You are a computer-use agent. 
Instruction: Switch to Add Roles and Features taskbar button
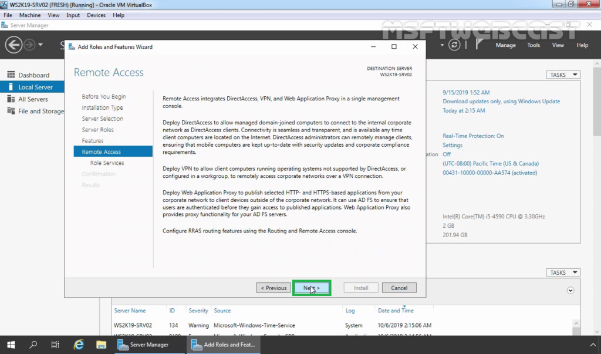click(x=224, y=345)
